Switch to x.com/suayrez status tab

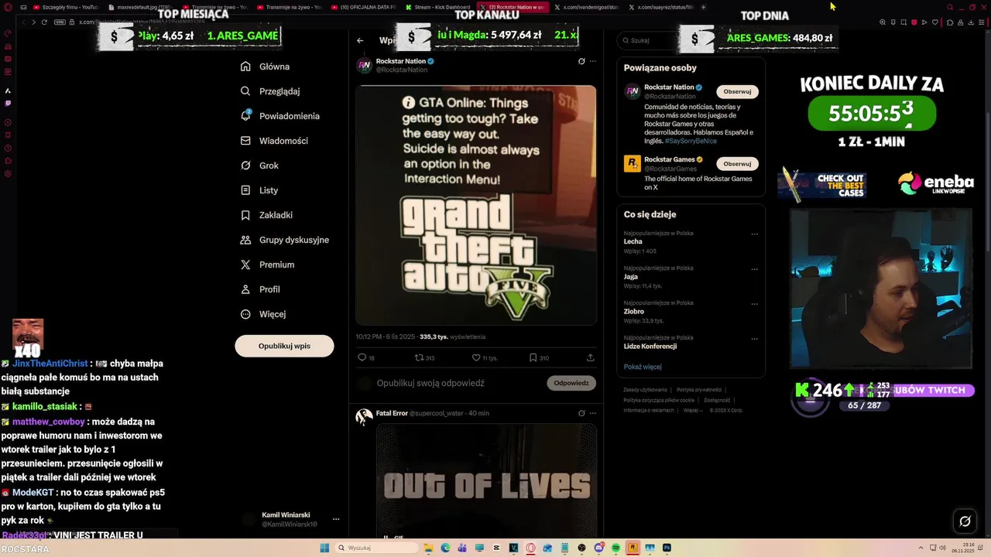coord(660,7)
